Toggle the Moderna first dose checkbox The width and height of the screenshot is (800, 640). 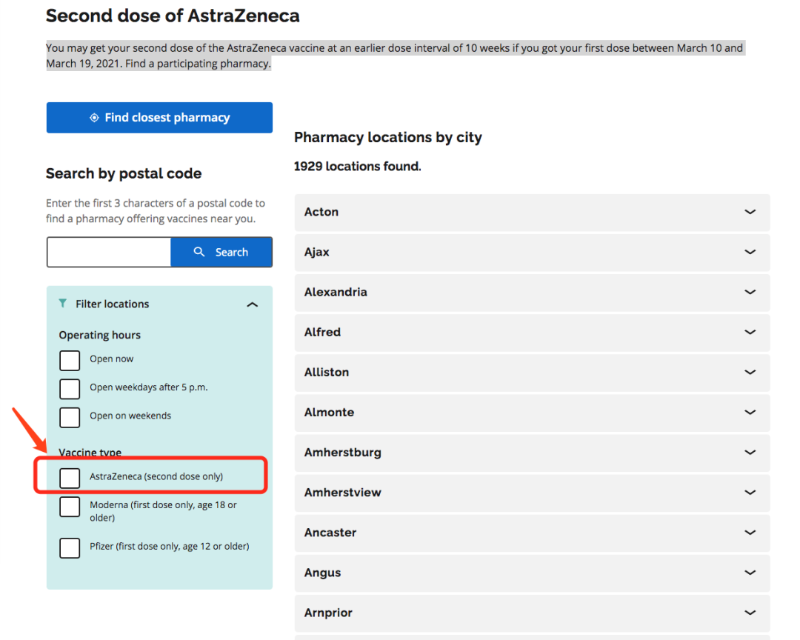[70, 507]
